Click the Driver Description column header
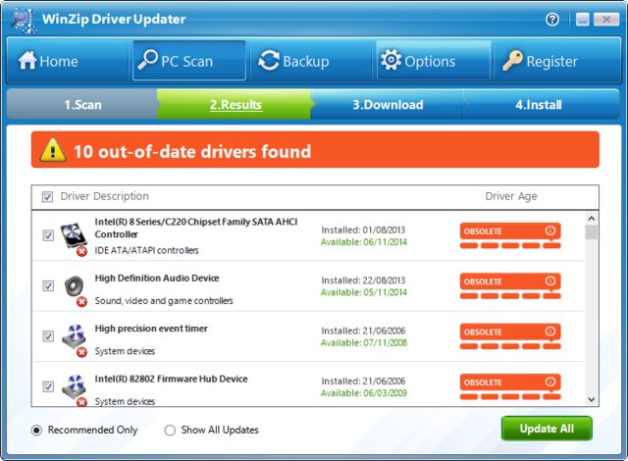Image resolution: width=628 pixels, height=461 pixels. point(105,196)
